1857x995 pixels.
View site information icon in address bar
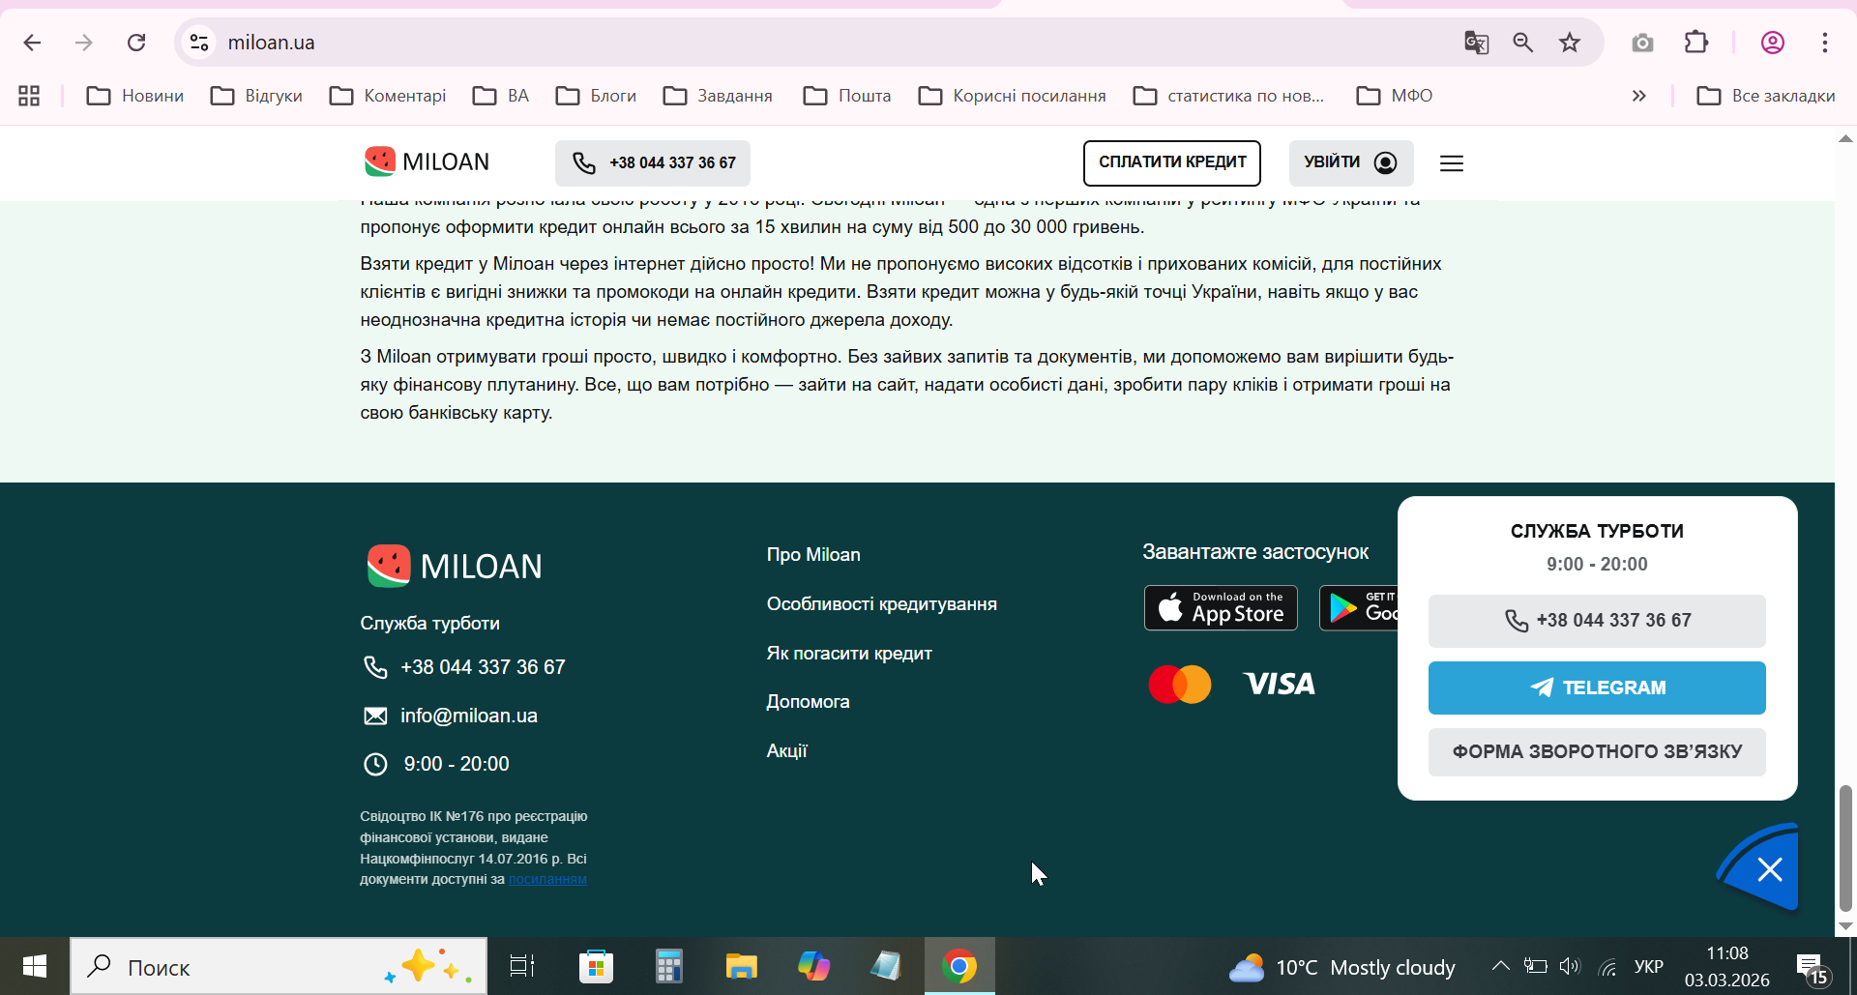[199, 43]
